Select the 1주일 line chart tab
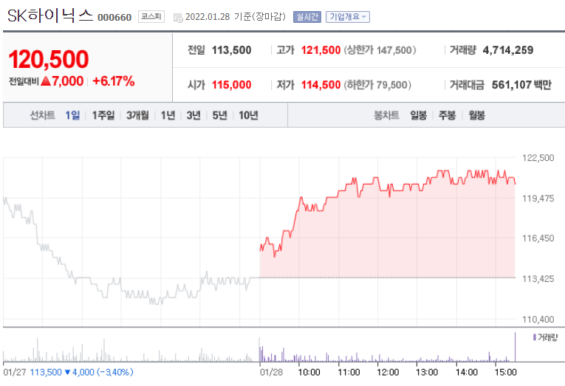Screen dimensions: 565x386 103,115
